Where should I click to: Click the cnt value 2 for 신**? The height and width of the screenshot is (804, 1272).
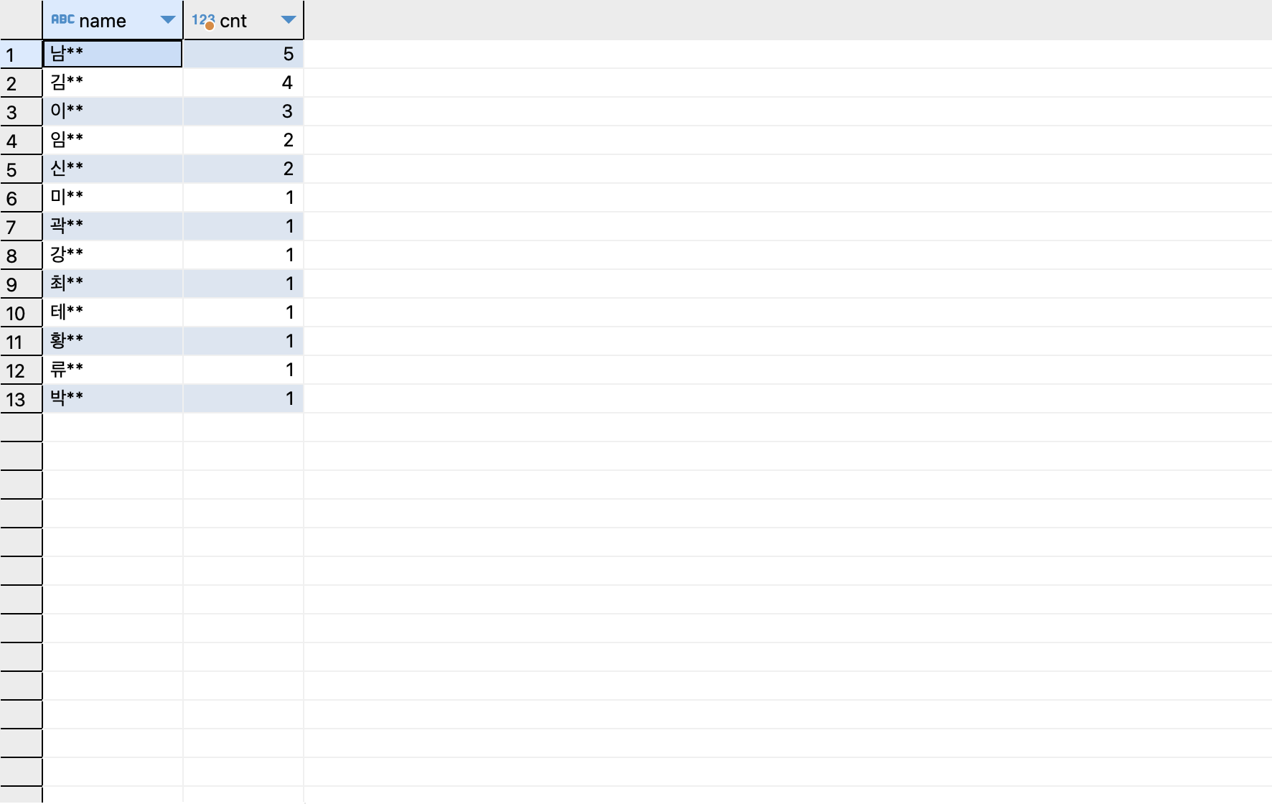point(243,169)
